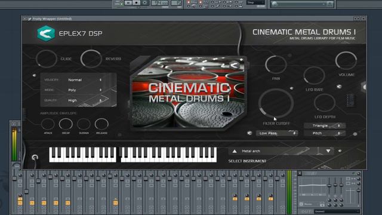The width and height of the screenshot is (382, 215).
Task: Open the Snap dropdown showing Step
Action: (x=255, y=2)
